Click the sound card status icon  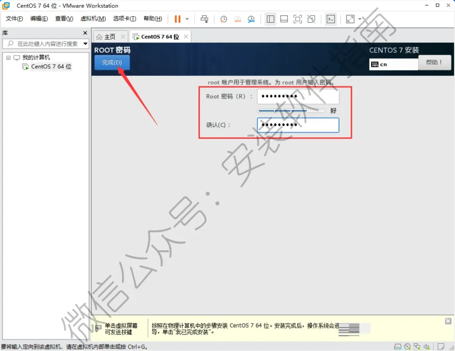point(426,346)
